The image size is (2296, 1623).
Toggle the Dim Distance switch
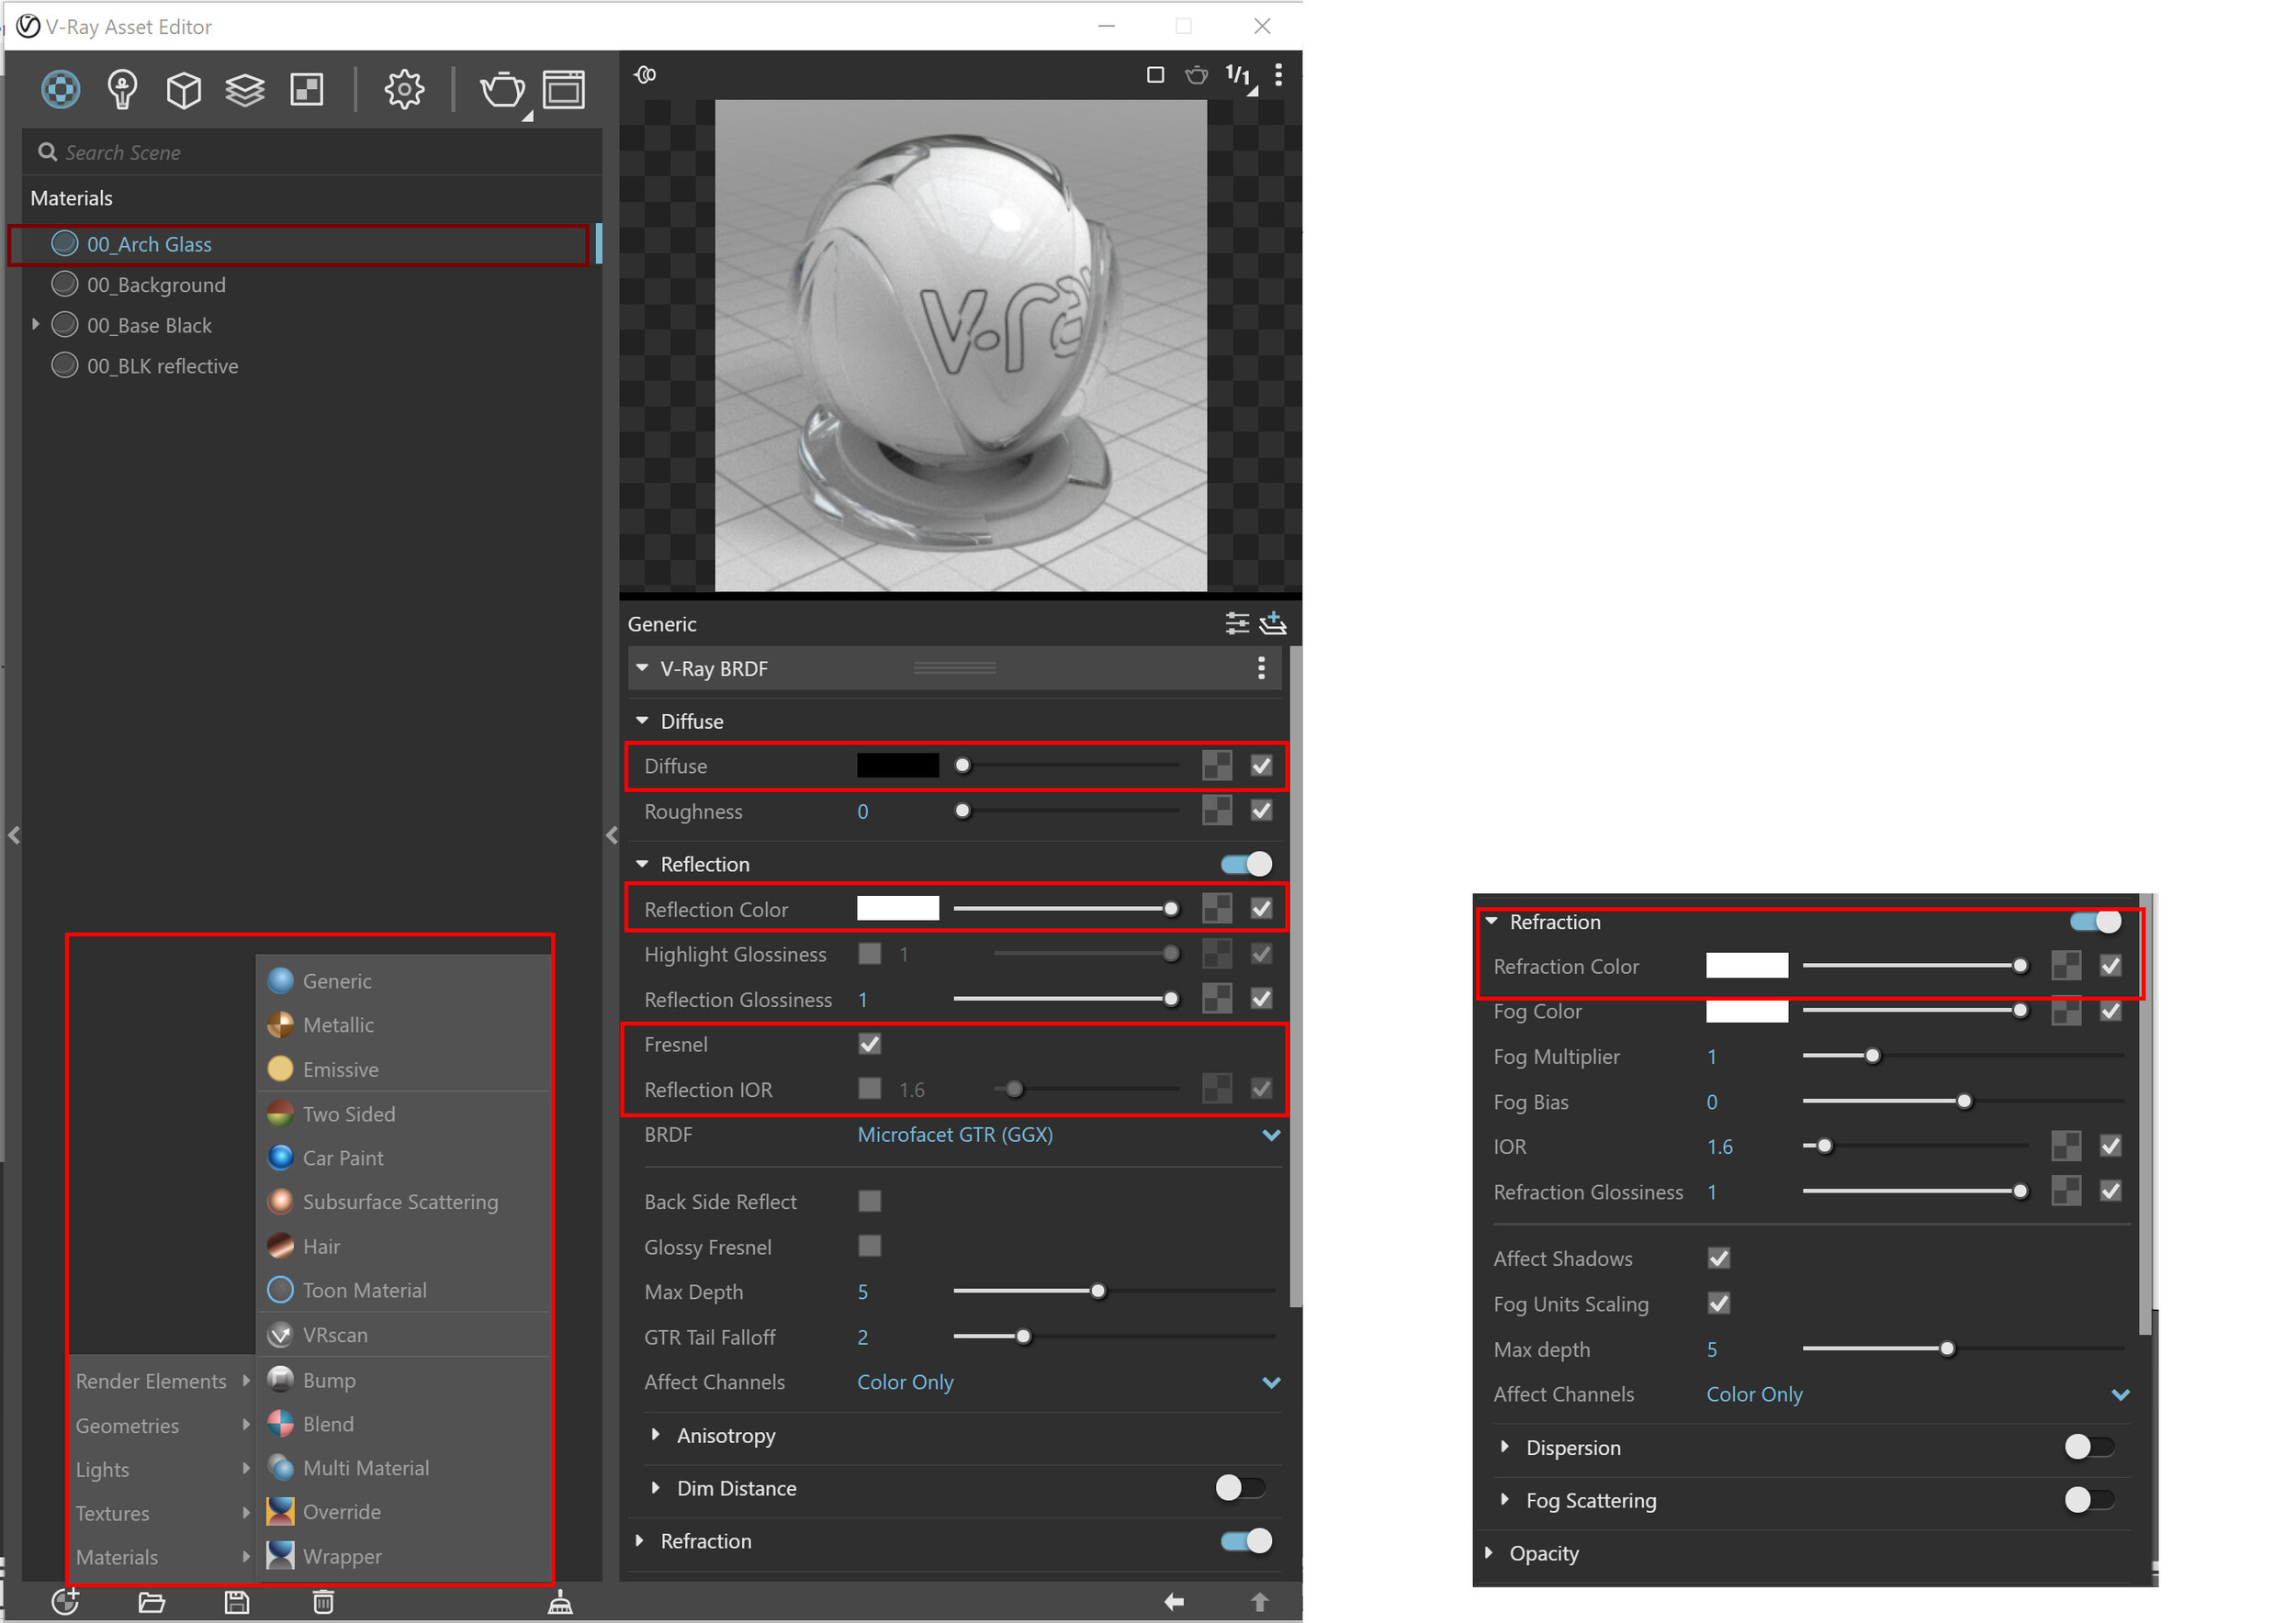point(1240,1488)
